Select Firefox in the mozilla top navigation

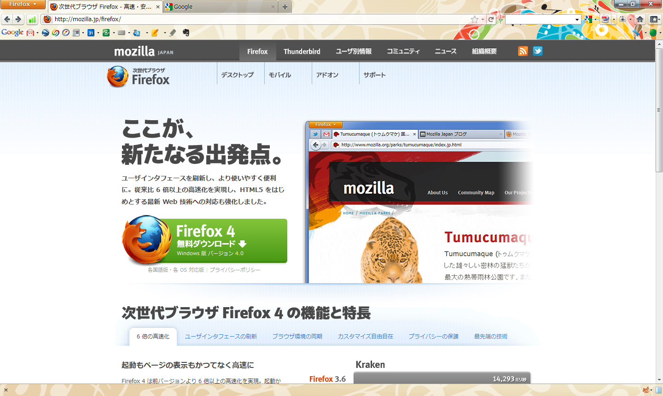tap(257, 51)
